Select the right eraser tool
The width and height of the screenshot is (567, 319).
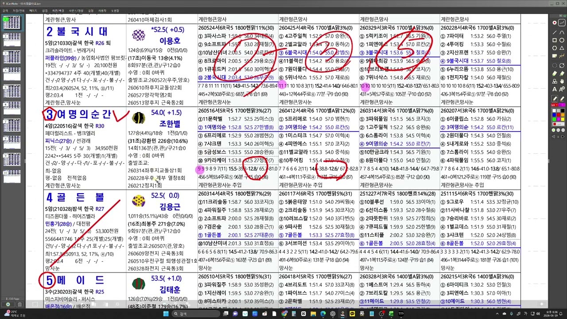[562, 73]
